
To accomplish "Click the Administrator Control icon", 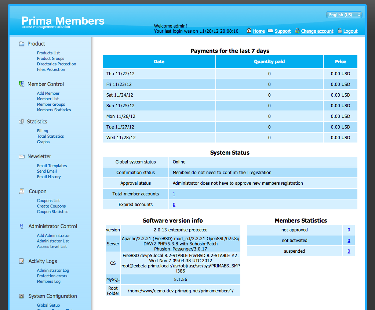I will (21, 226).
